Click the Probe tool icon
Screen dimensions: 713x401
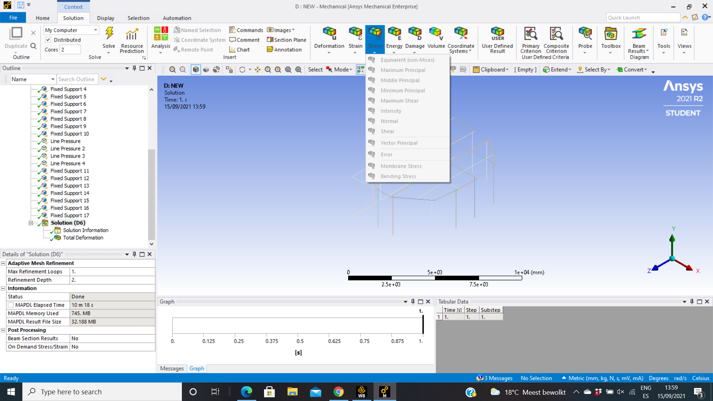(x=585, y=34)
